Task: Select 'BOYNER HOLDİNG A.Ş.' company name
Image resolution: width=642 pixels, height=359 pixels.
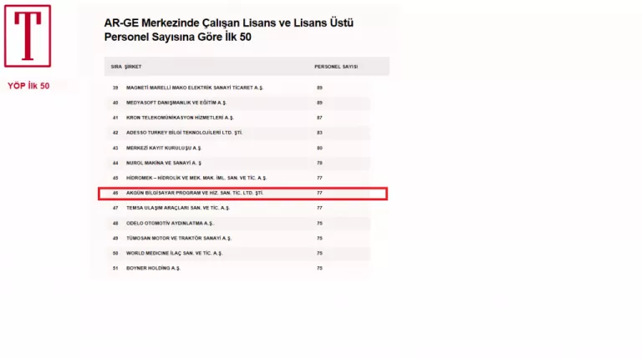Action: [x=153, y=268]
